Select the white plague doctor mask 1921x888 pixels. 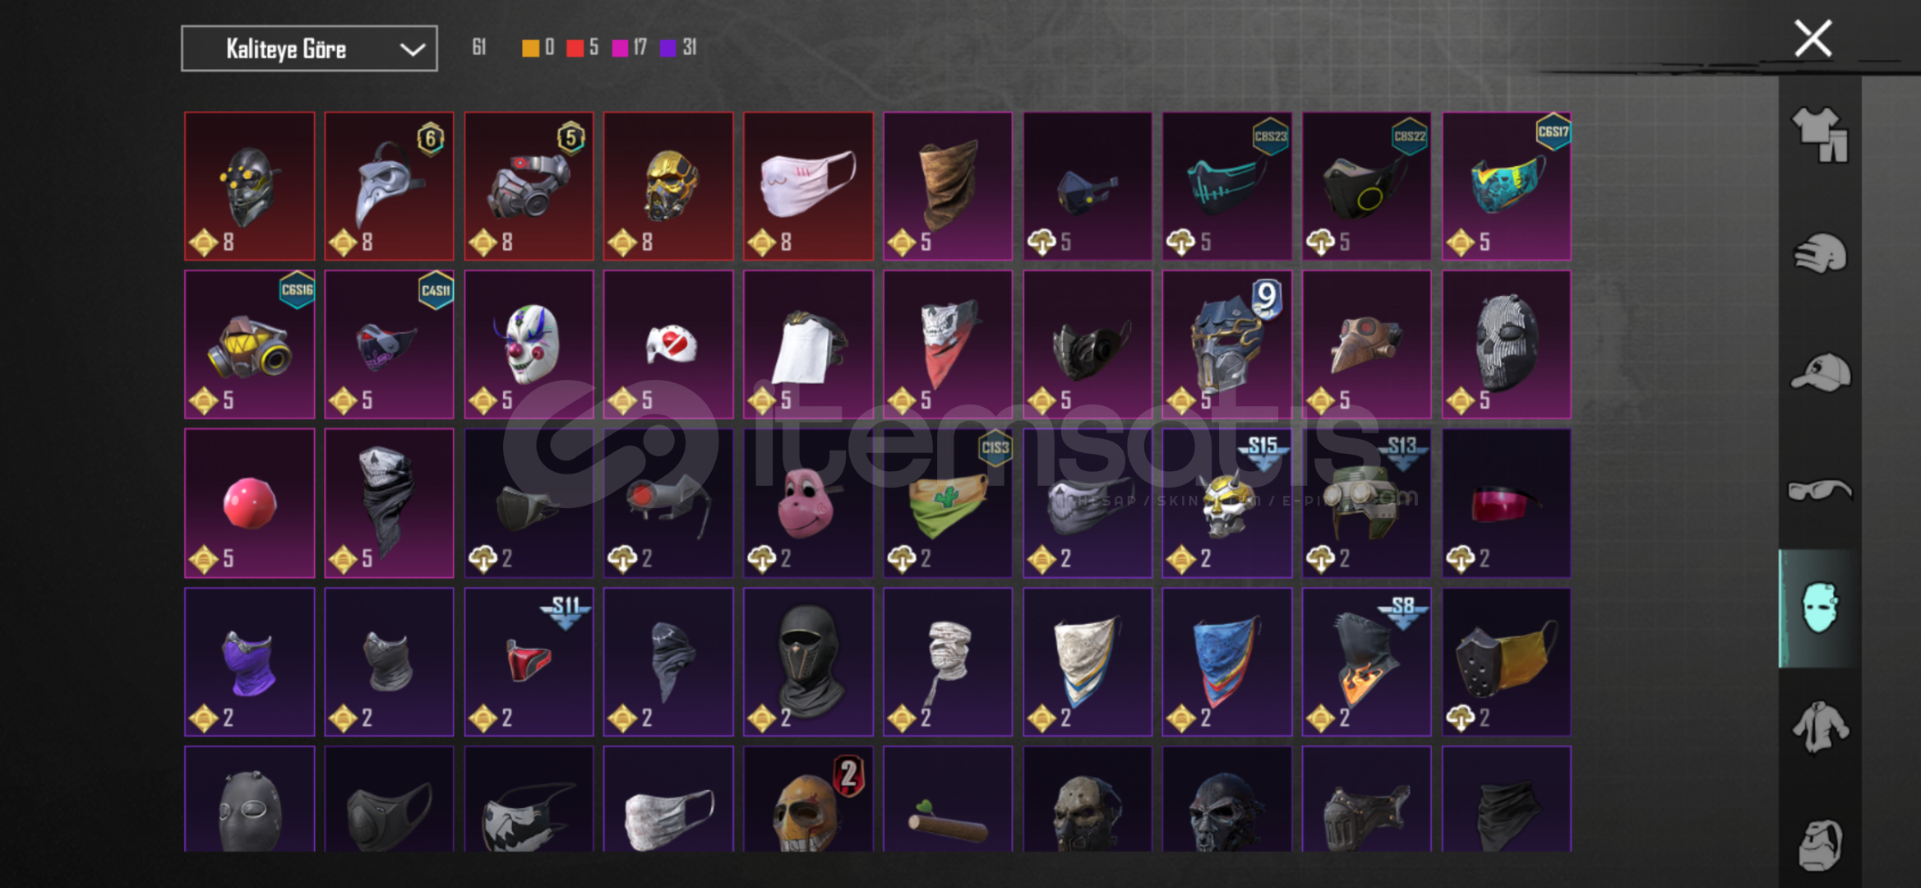[x=389, y=187]
